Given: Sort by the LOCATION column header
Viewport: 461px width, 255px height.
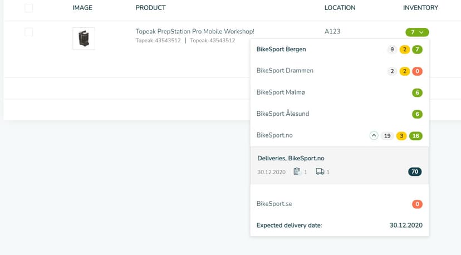Looking at the screenshot, I should tap(340, 8).
